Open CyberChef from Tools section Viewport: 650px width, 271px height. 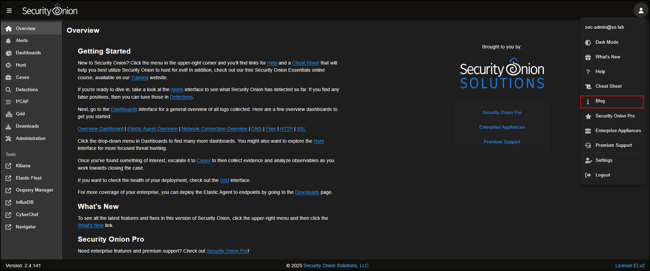(27, 215)
